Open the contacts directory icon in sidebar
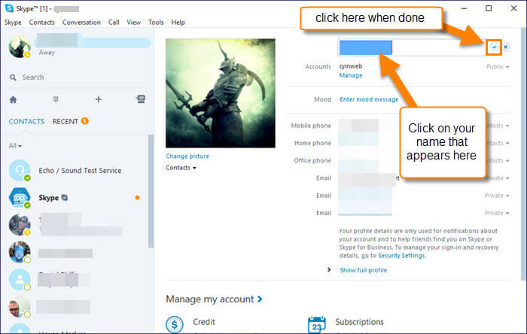The image size is (527, 334). click(x=141, y=99)
